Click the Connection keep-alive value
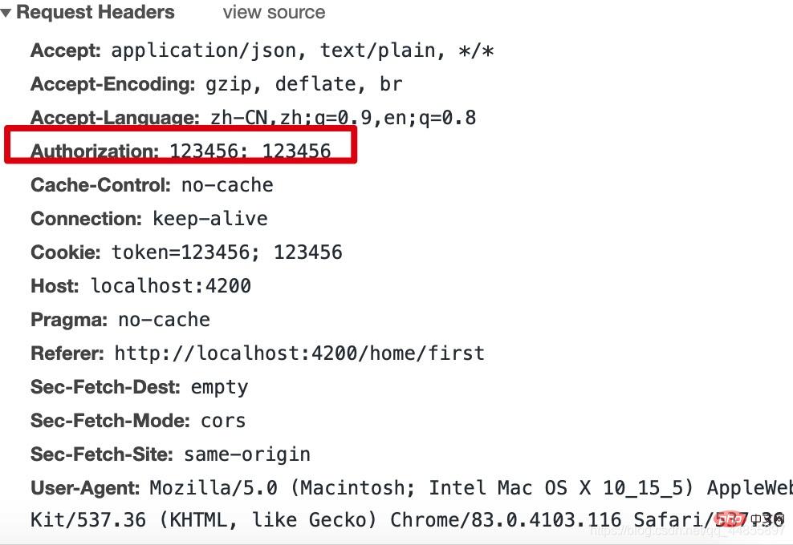Image resolution: width=793 pixels, height=545 pixels. (x=209, y=219)
